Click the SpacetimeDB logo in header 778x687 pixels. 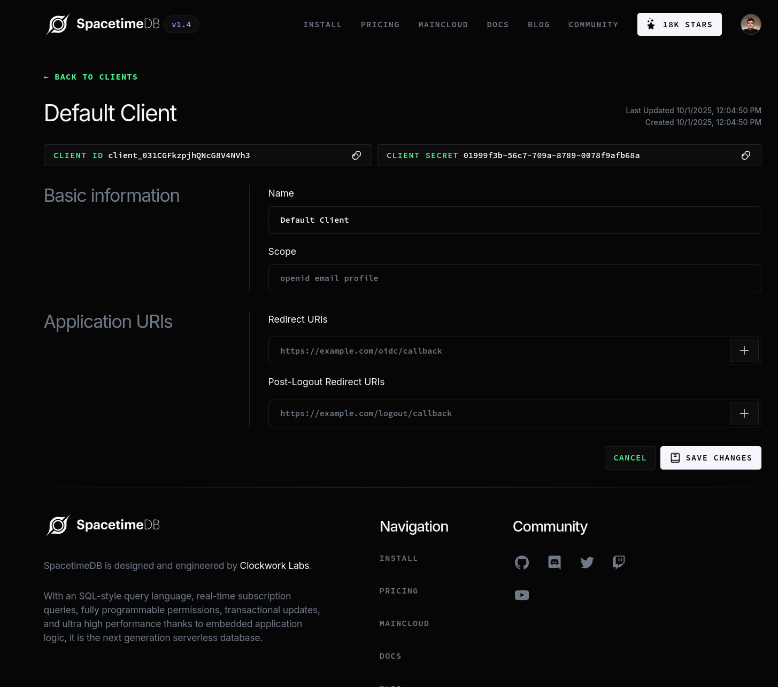pyautogui.click(x=102, y=24)
